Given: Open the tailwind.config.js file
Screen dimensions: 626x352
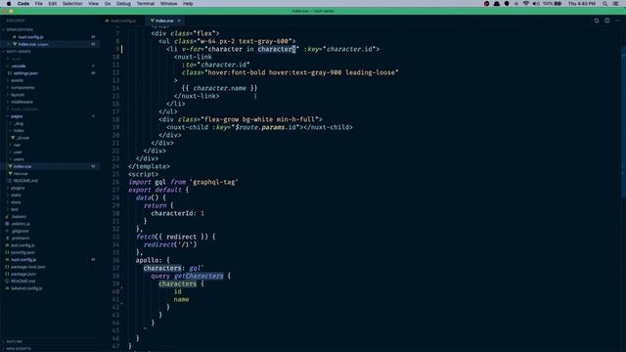Looking at the screenshot, I should 26,288.
